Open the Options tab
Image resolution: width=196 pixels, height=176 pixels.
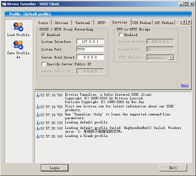click(x=61, y=23)
